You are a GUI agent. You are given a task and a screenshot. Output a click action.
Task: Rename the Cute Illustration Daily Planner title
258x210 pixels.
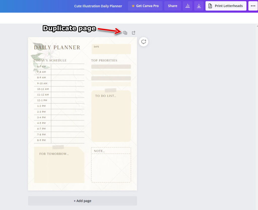click(98, 6)
